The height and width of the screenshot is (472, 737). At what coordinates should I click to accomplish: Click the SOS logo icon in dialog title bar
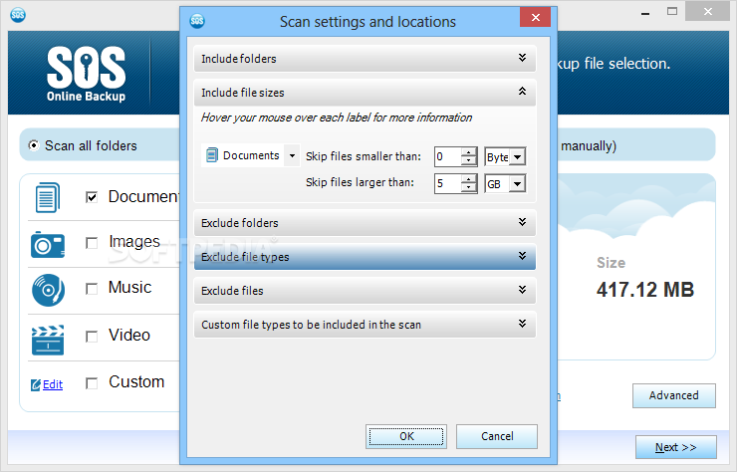tap(197, 21)
